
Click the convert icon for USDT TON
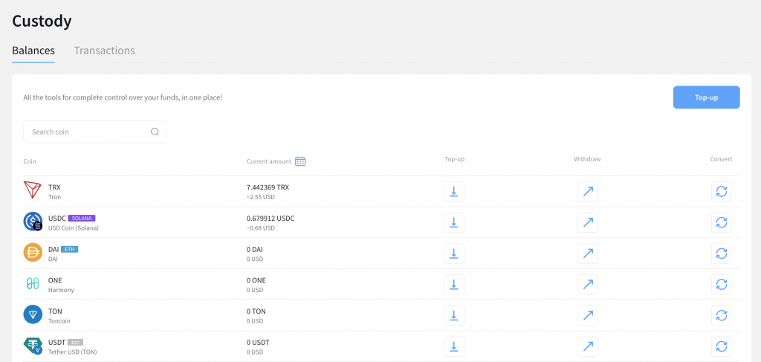coord(721,346)
